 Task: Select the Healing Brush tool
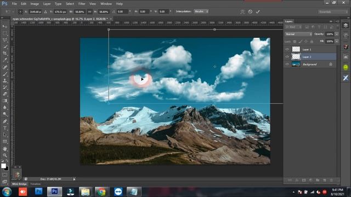pos(5,67)
